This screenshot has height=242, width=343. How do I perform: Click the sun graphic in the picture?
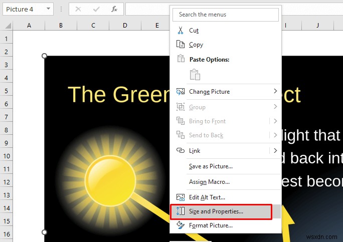[110, 180]
